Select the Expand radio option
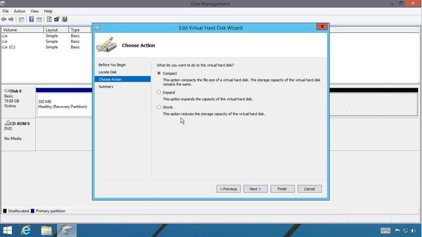 coord(159,92)
